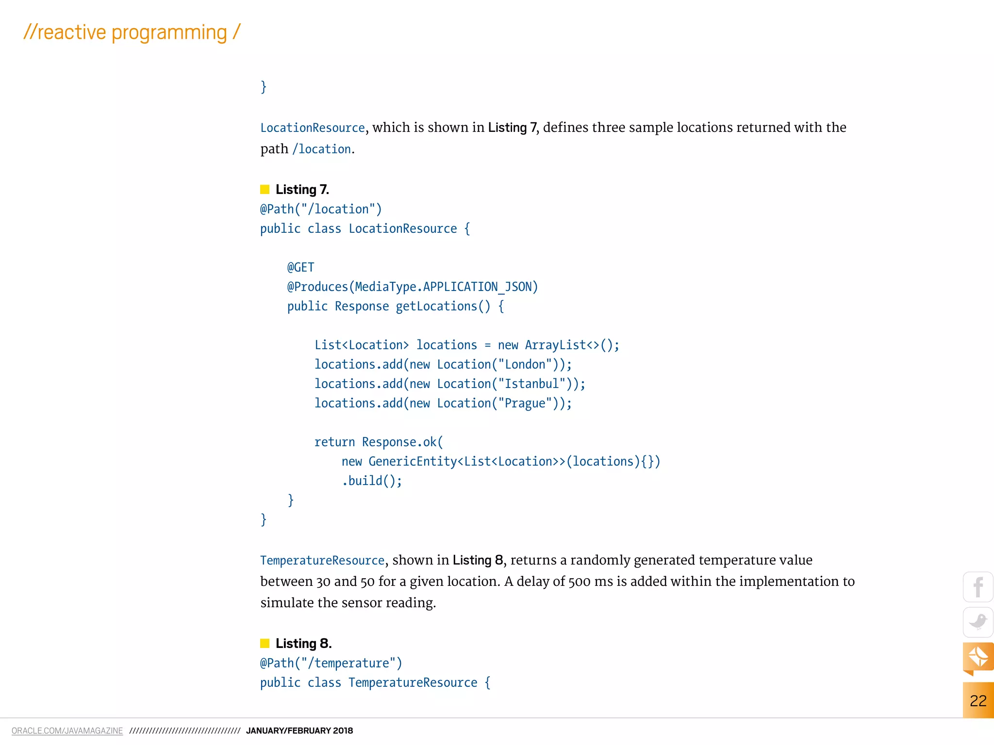Open the ORACLE.COM/JAVAMAGAZINE link

coord(67,730)
